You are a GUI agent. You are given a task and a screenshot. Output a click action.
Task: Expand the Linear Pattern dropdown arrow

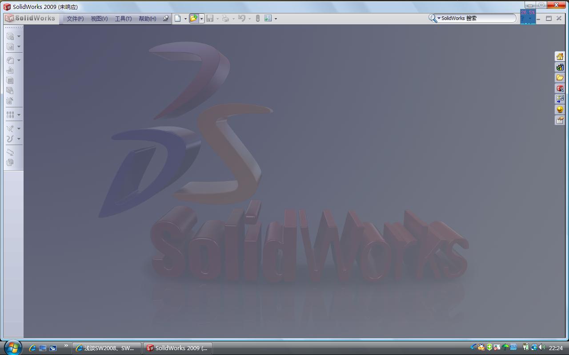(19, 115)
